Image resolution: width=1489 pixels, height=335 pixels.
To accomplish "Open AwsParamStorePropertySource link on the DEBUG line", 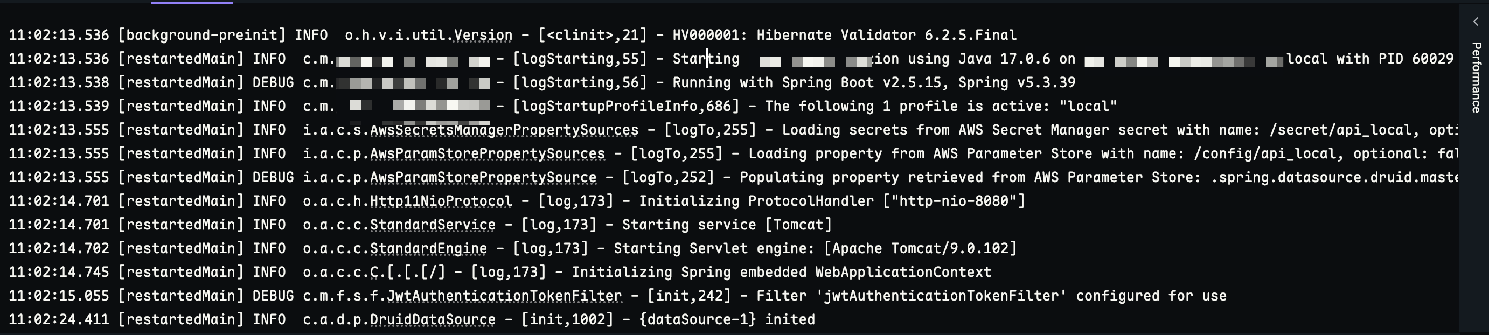I will 483,177.
